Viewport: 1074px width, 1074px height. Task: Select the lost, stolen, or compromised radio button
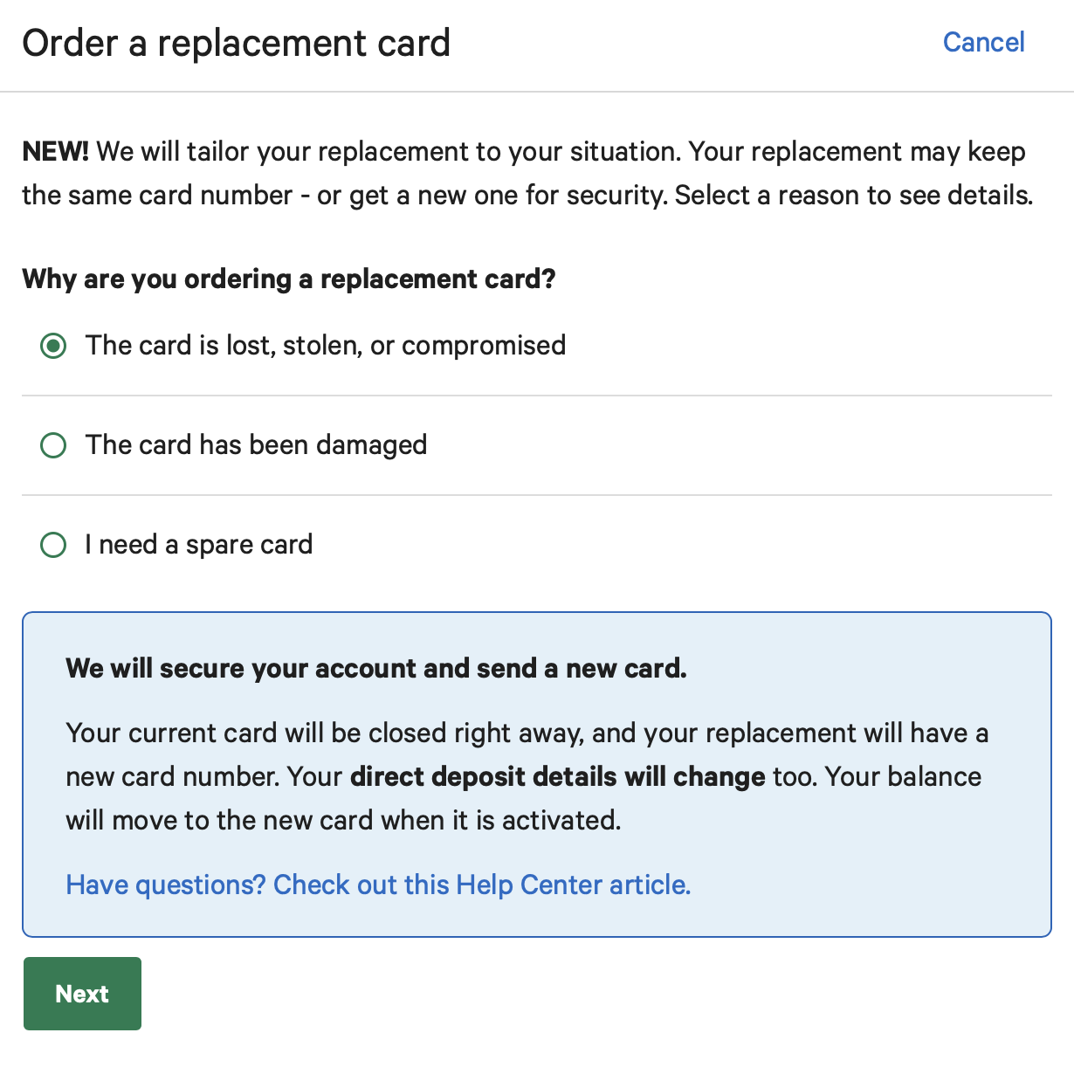click(x=53, y=346)
